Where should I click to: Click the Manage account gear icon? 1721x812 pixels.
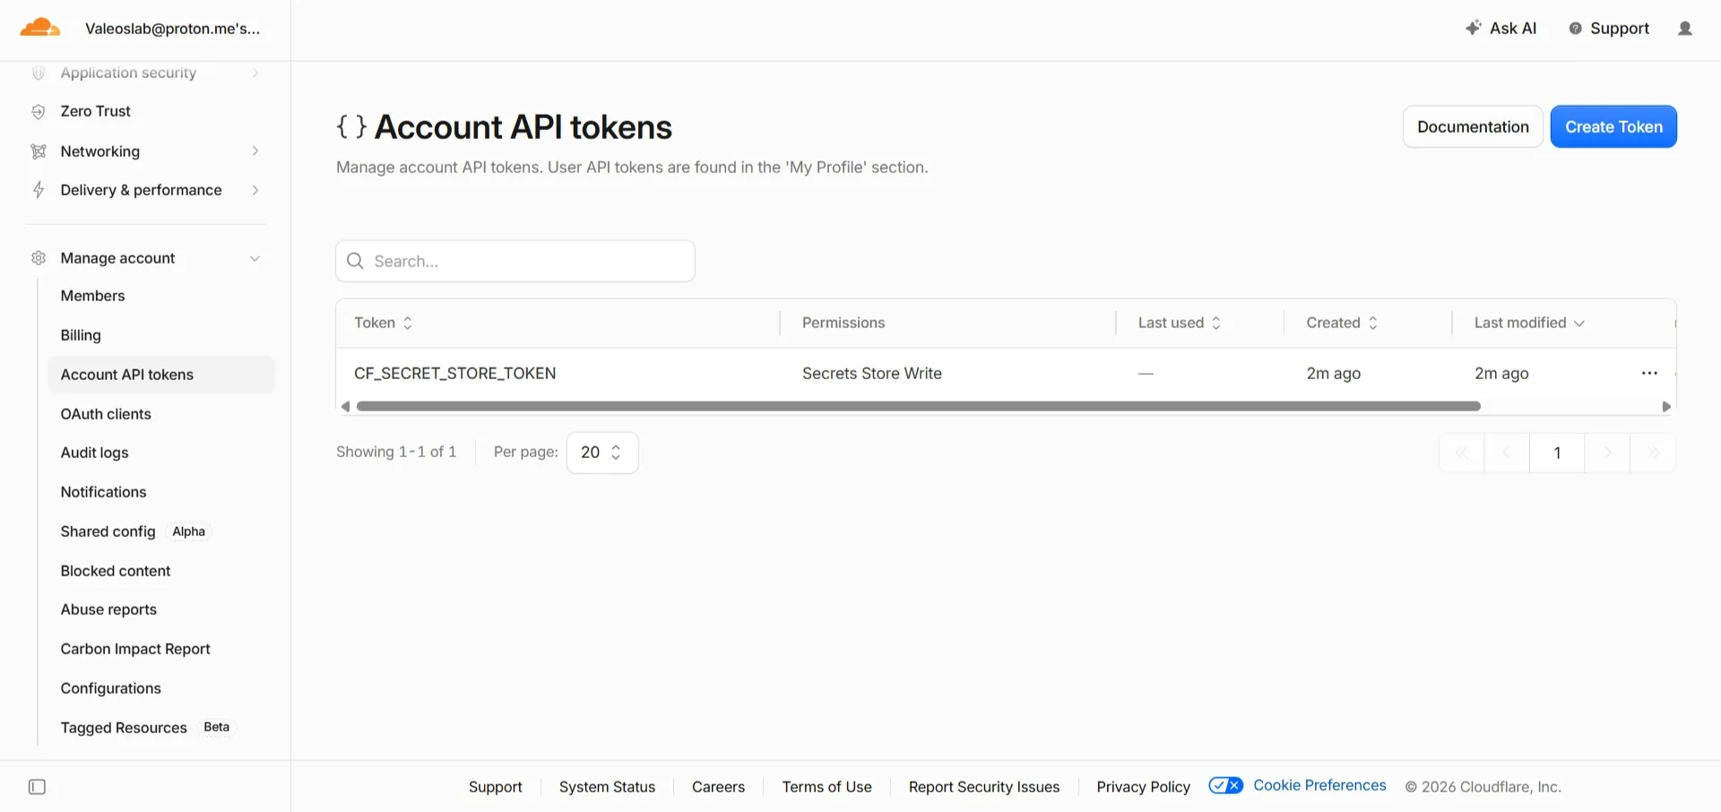39,258
